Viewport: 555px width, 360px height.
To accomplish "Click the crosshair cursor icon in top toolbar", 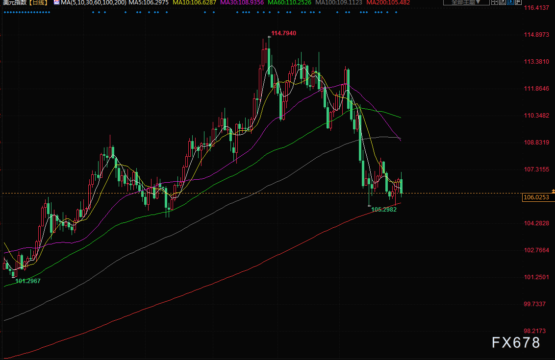I will (x=494, y=2).
